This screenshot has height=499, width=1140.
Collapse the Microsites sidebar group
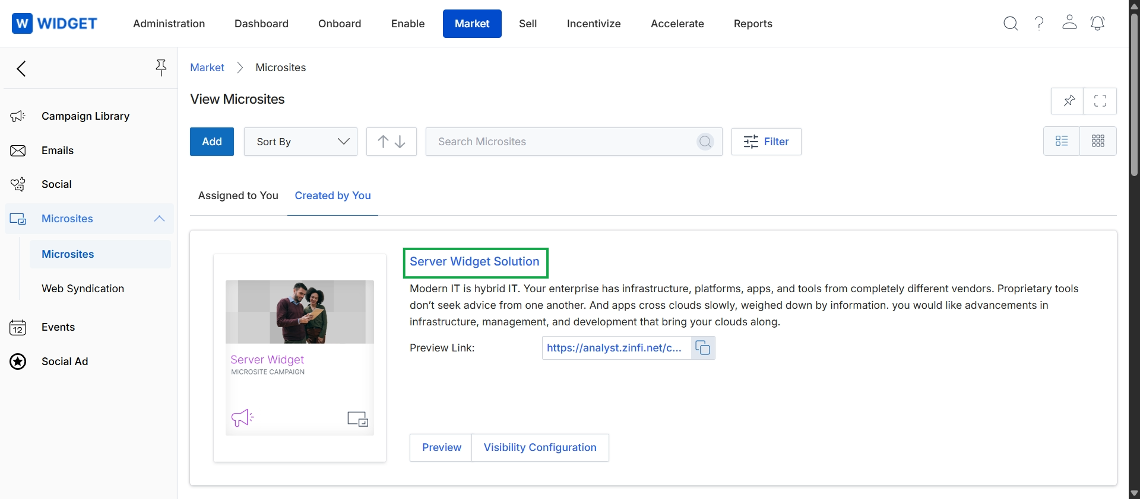[x=159, y=219]
